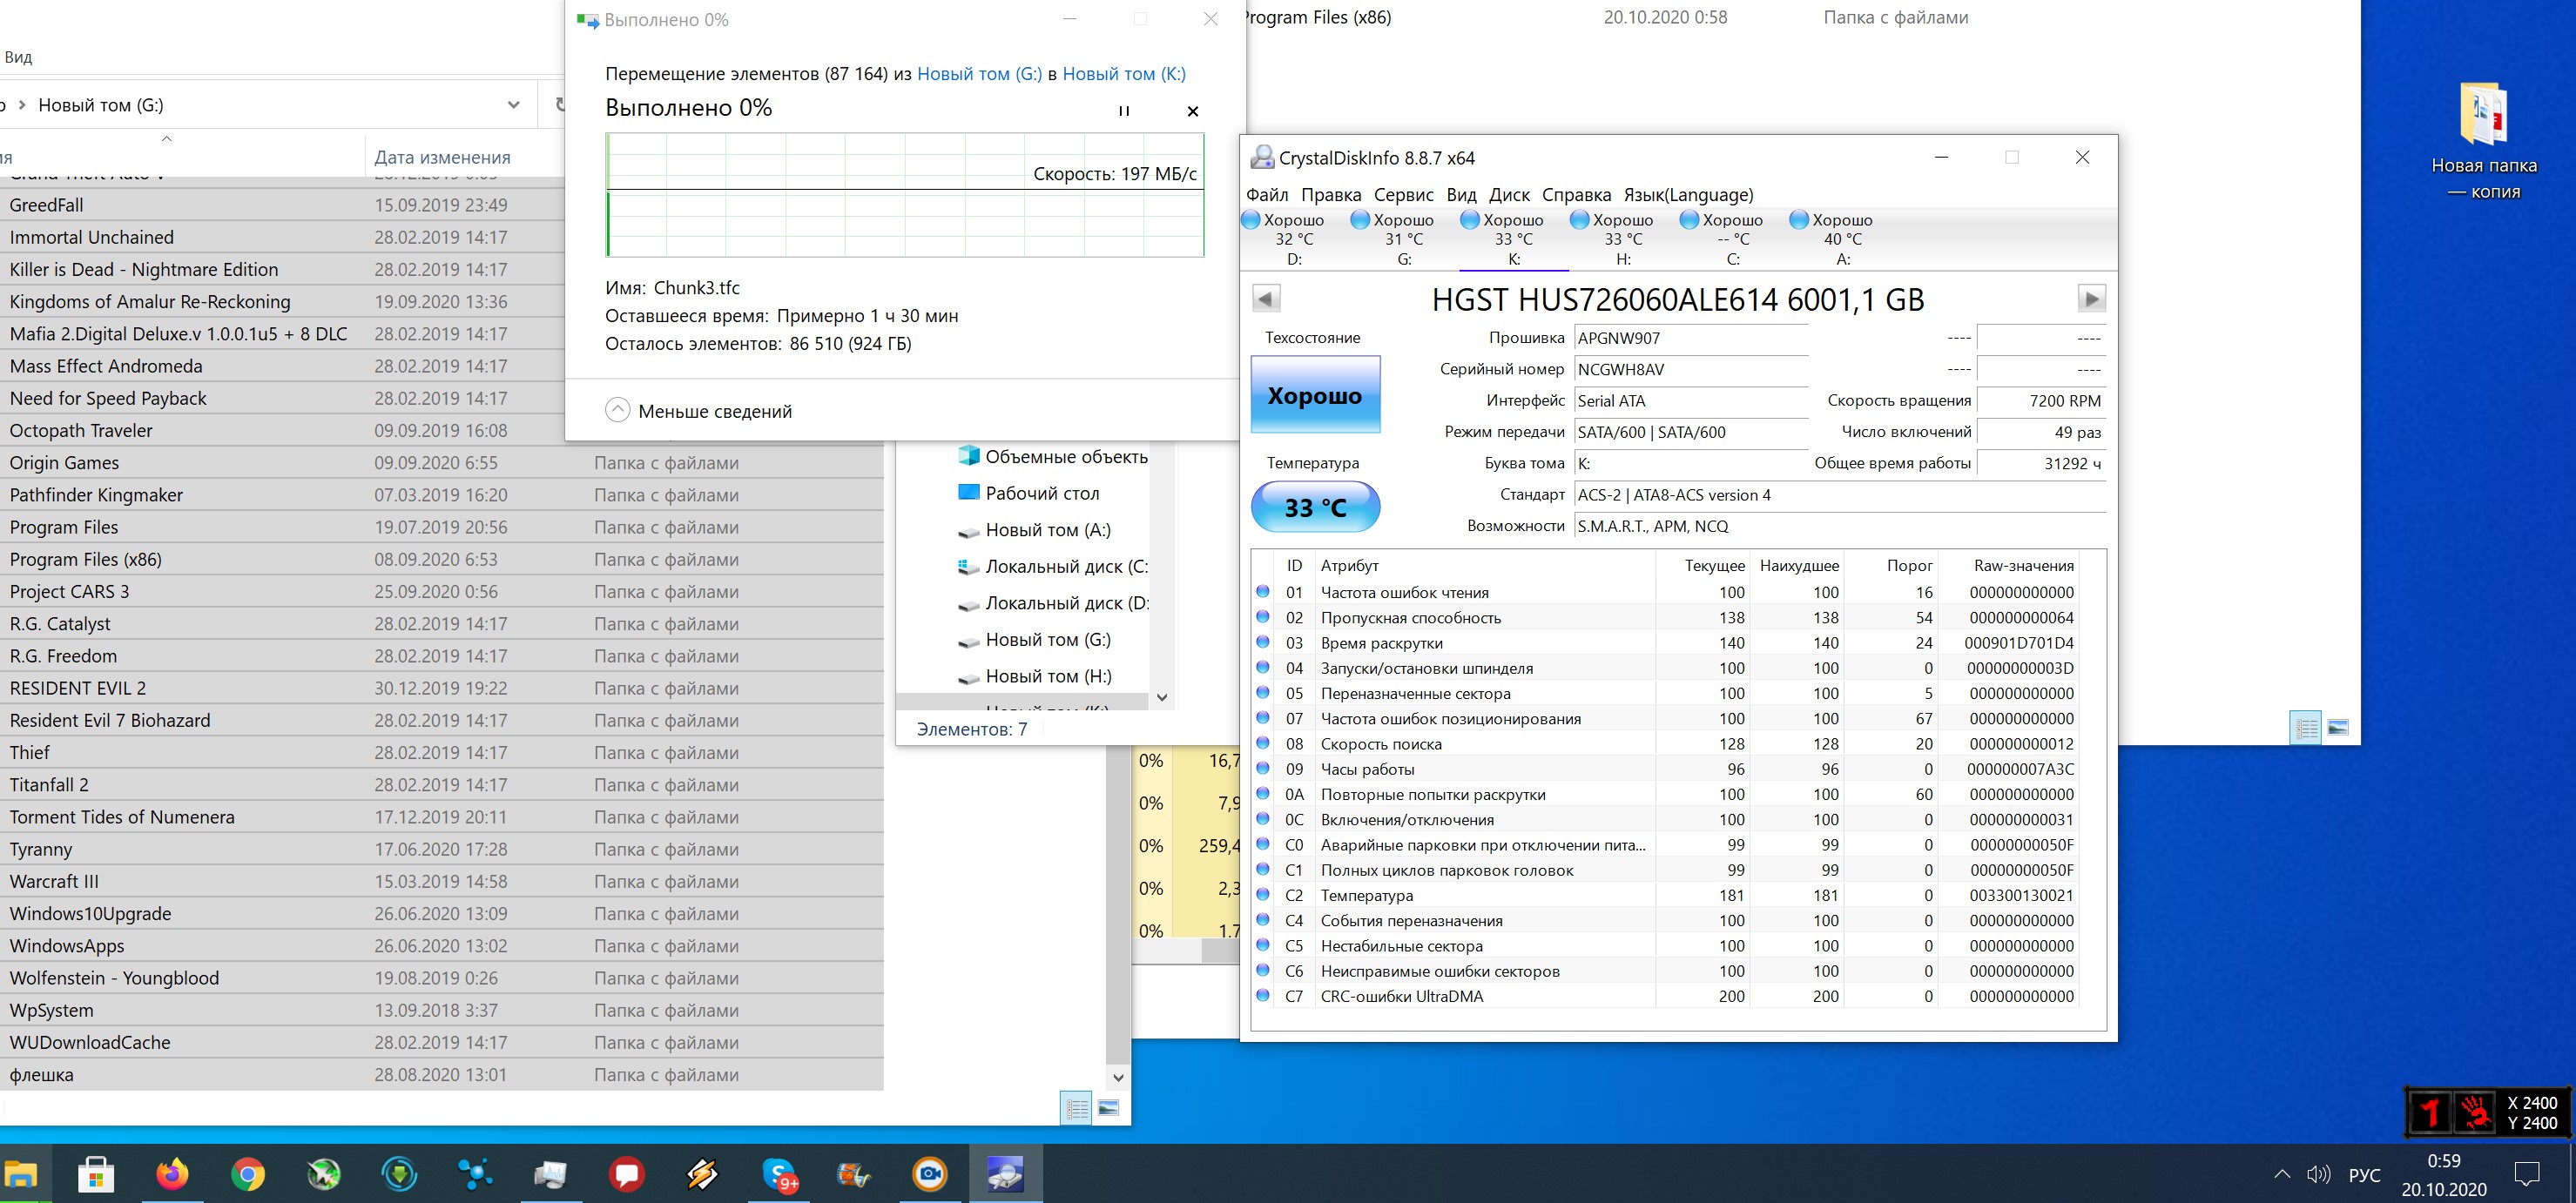Viewport: 2576px width, 1203px height.
Task: Click the Новый том (K:) destination link
Action: [1123, 74]
